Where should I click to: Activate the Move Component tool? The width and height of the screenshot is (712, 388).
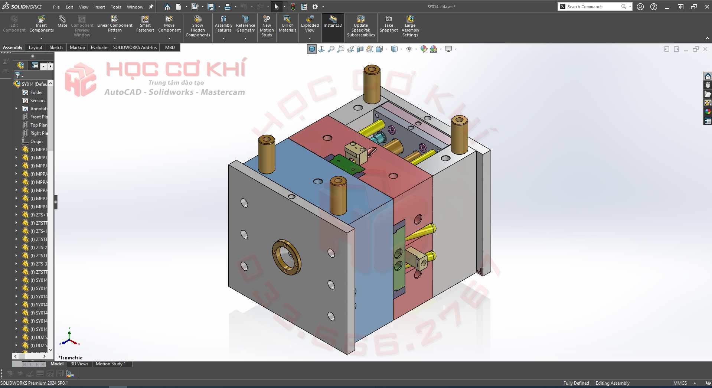point(169,24)
